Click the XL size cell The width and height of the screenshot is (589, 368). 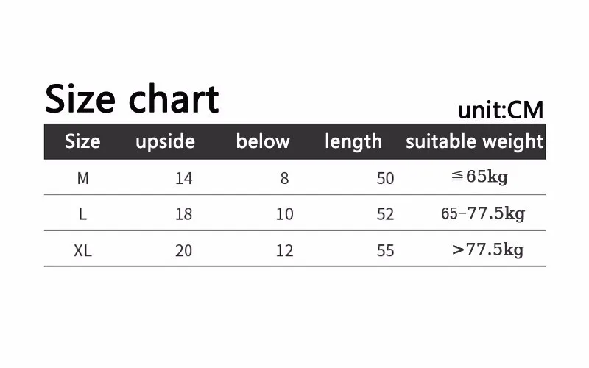82,250
